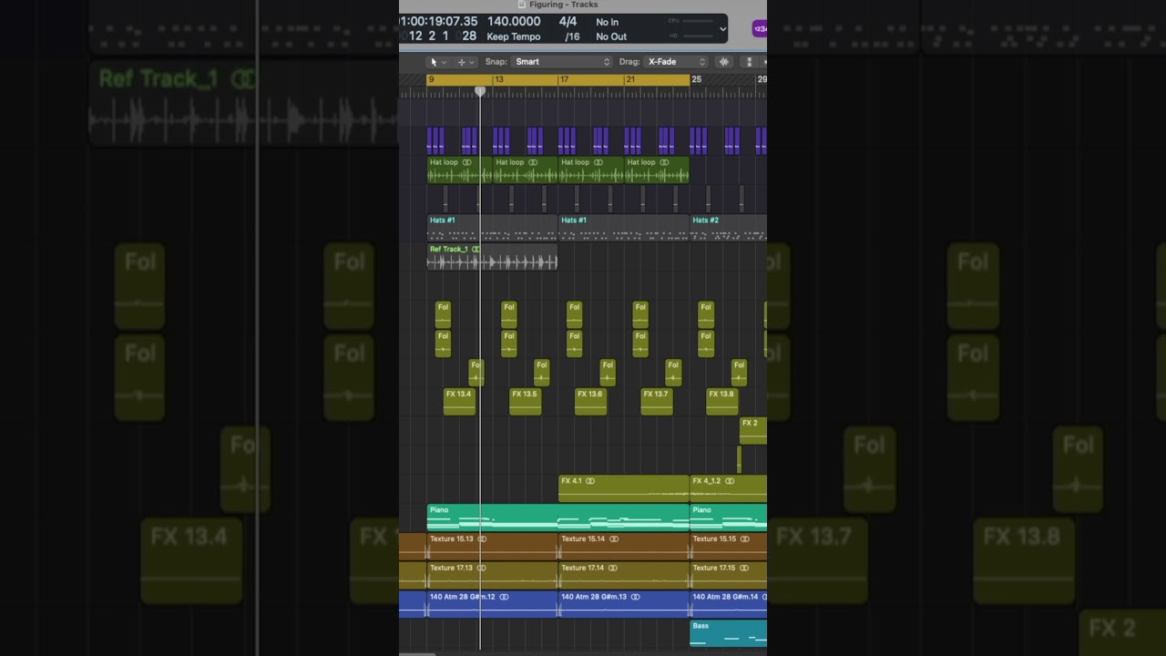Select the Texture 17.15 region
The width and height of the screenshot is (1166, 656).
click(x=728, y=576)
